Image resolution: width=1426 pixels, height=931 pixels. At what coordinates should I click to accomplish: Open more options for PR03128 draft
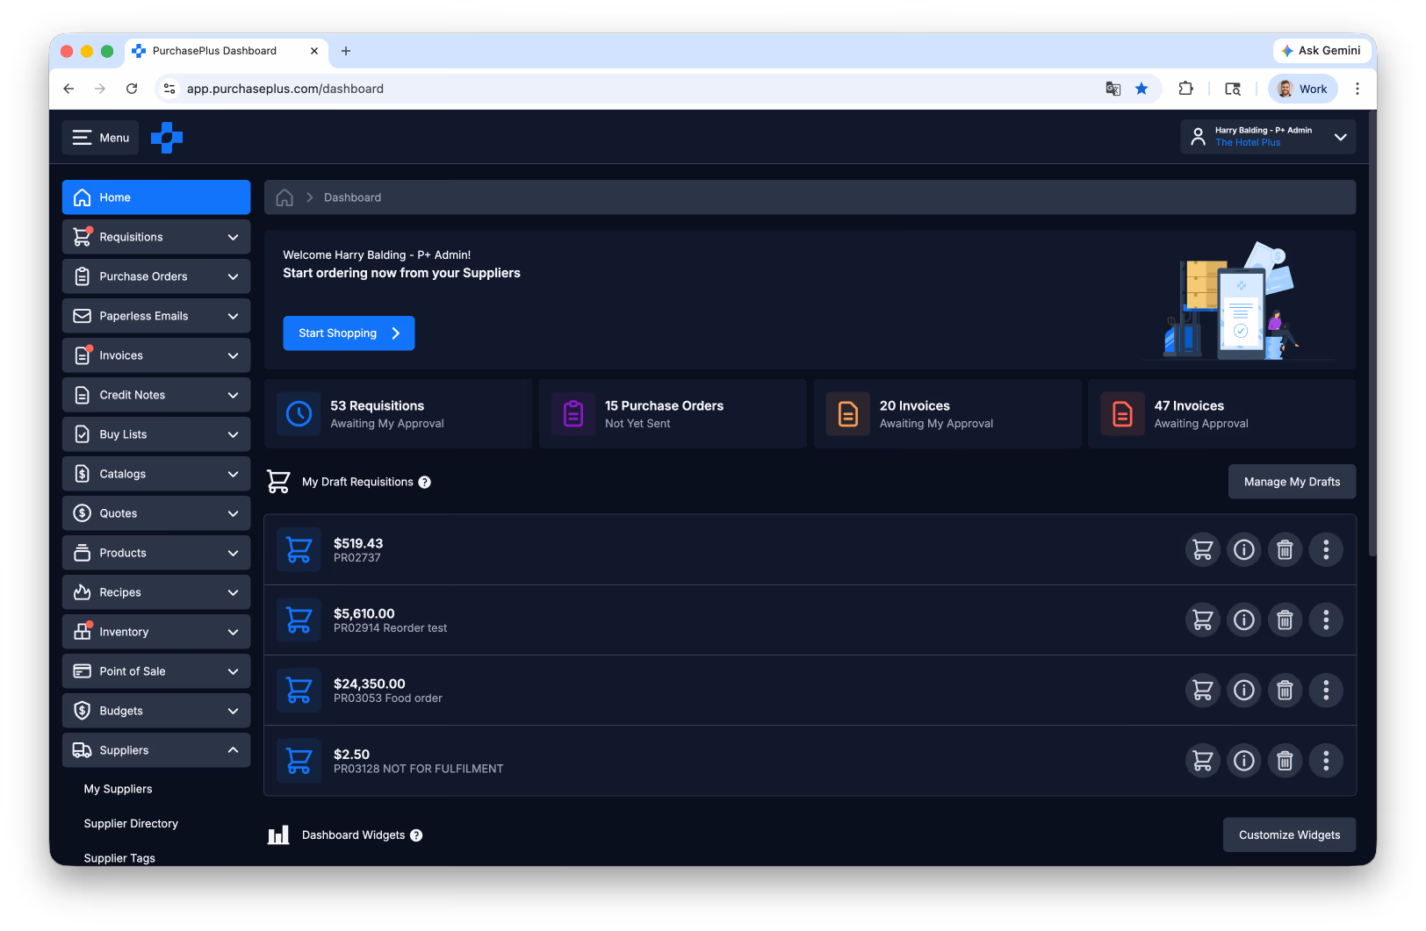point(1326,760)
